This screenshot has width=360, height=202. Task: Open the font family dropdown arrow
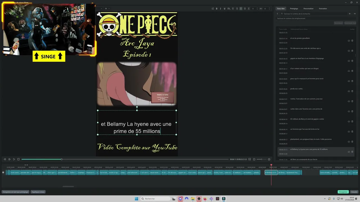pyautogui.click(x=101, y=9)
